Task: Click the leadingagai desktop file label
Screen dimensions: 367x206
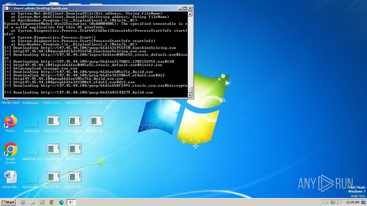Action: click(x=32, y=103)
